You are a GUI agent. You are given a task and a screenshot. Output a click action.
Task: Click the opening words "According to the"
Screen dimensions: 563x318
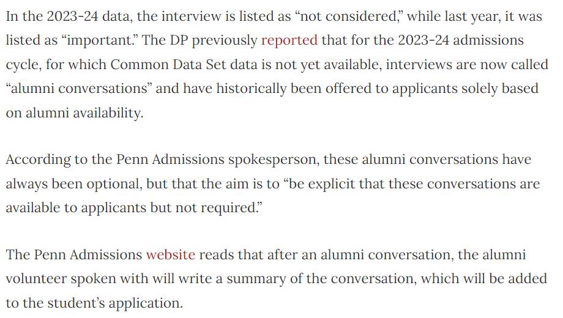59,160
